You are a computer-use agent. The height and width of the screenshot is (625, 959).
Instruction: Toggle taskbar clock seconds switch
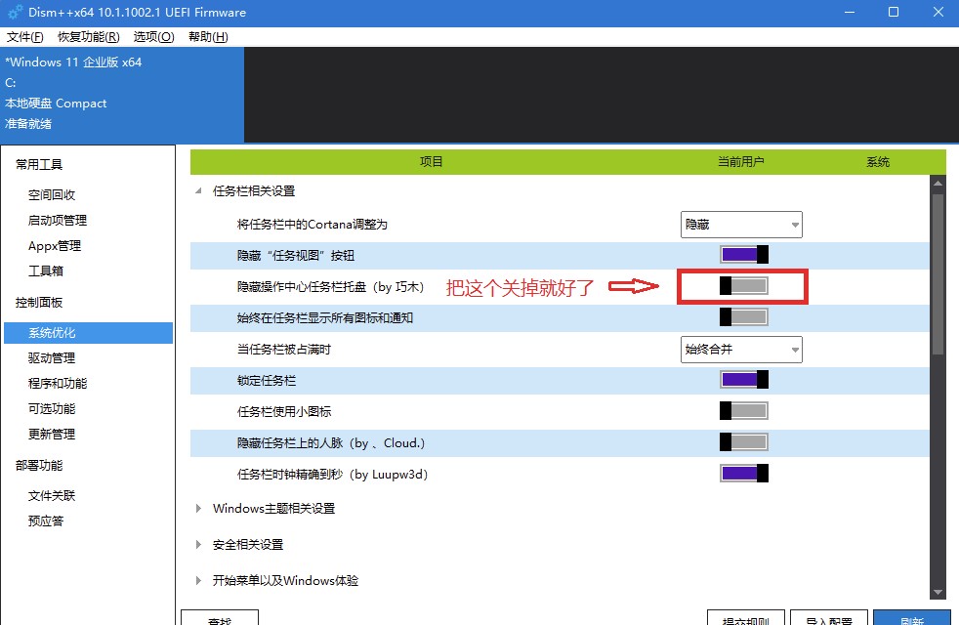coord(744,474)
